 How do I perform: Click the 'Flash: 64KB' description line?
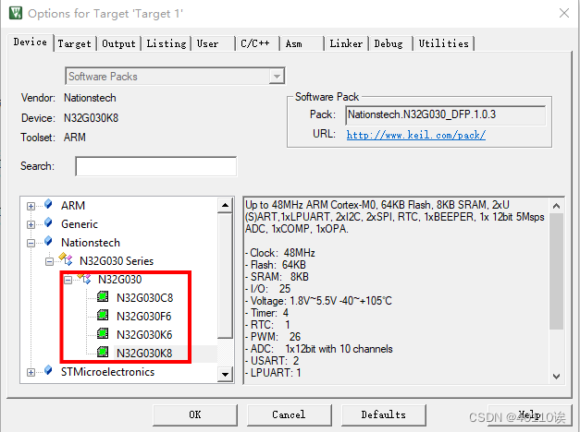point(276,265)
